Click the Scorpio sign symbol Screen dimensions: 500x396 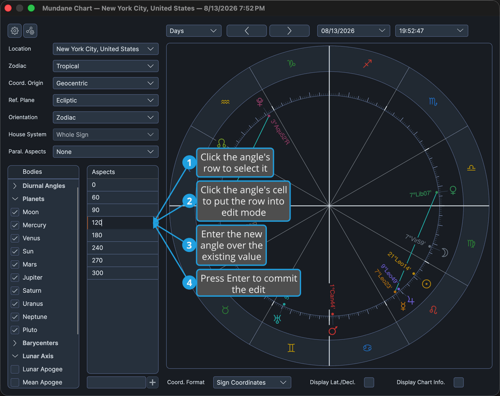pyautogui.click(x=433, y=102)
